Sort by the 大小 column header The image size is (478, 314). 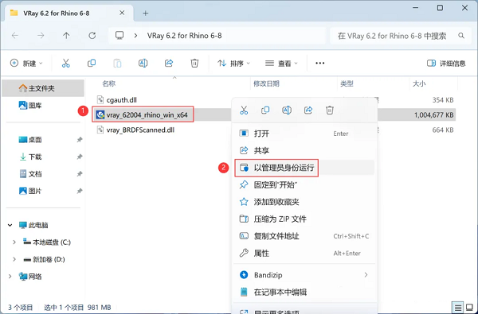tap(419, 83)
